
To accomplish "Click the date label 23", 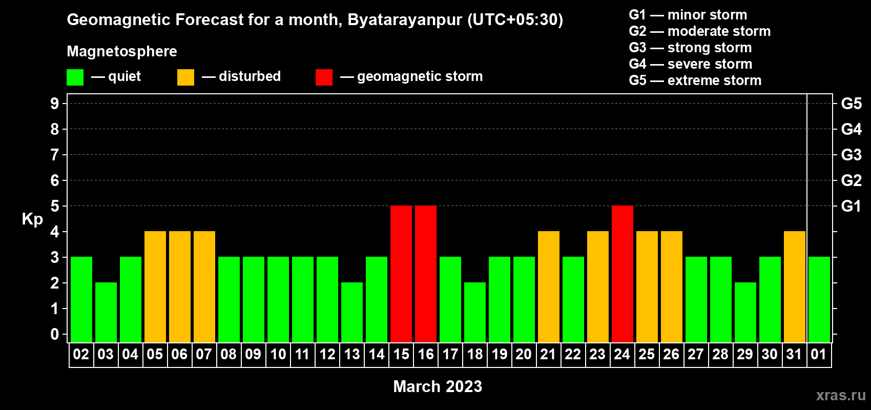I will [597, 354].
